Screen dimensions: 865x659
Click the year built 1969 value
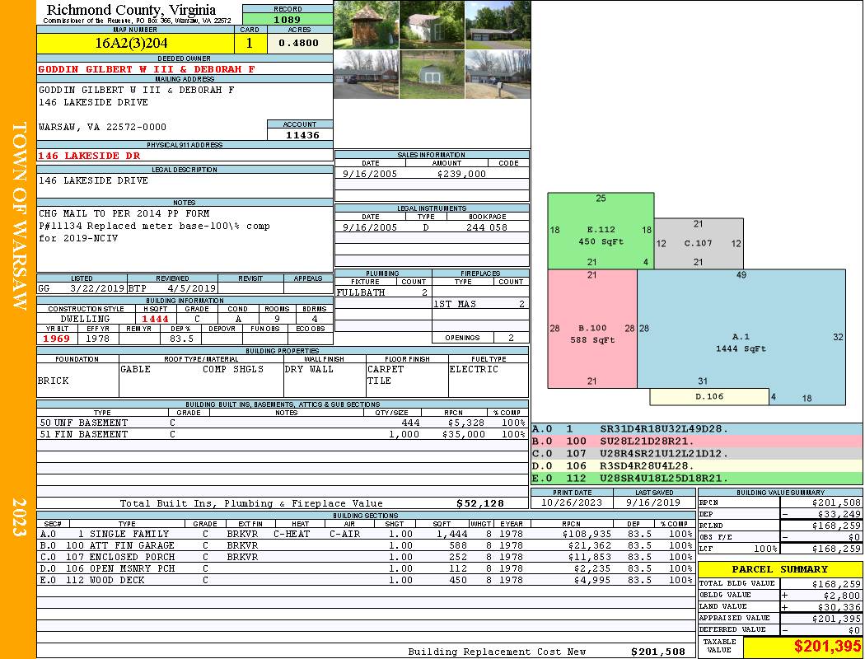coord(57,339)
